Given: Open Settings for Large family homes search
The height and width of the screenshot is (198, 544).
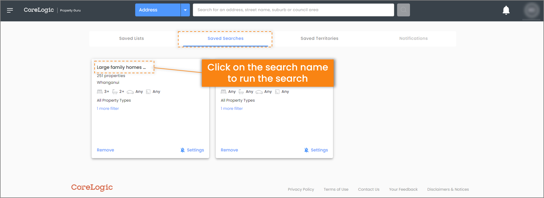Looking at the screenshot, I should pyautogui.click(x=195, y=150).
